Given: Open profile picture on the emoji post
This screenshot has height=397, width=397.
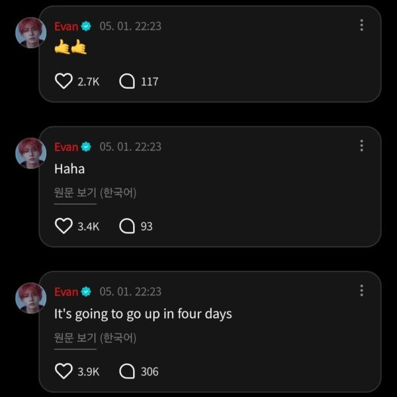Looking at the screenshot, I should 30,32.
